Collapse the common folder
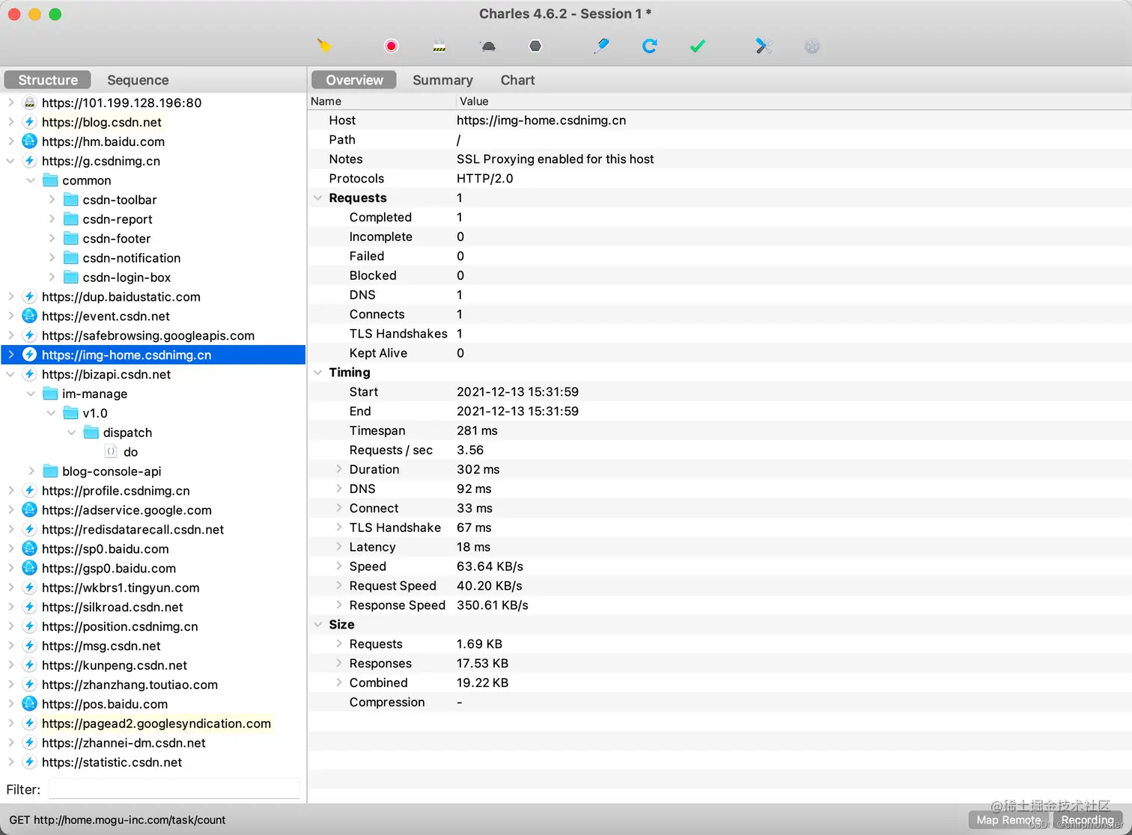1132x835 pixels. point(31,180)
